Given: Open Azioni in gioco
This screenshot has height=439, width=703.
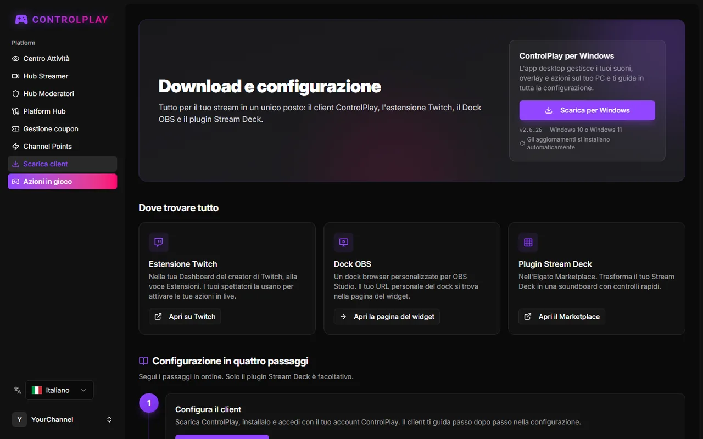Looking at the screenshot, I should click(x=62, y=182).
